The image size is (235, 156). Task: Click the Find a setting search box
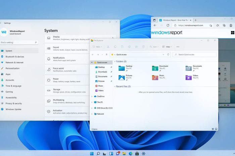tap(19, 42)
